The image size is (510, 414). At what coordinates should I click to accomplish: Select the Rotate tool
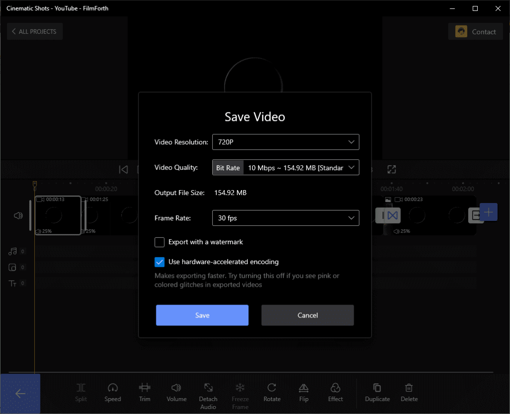pyautogui.click(x=272, y=393)
